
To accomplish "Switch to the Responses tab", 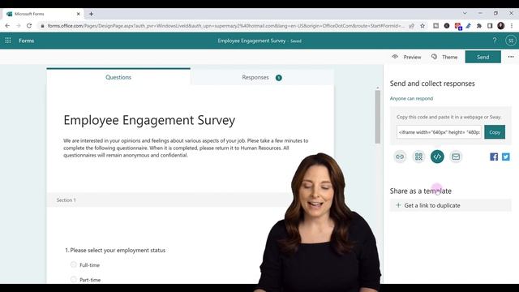I will pyautogui.click(x=262, y=77).
